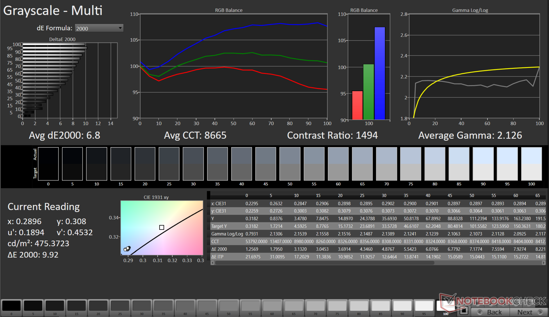Select the 55 percent gray patch at the bottom
The width and height of the screenshot is (549, 317).
point(250,307)
